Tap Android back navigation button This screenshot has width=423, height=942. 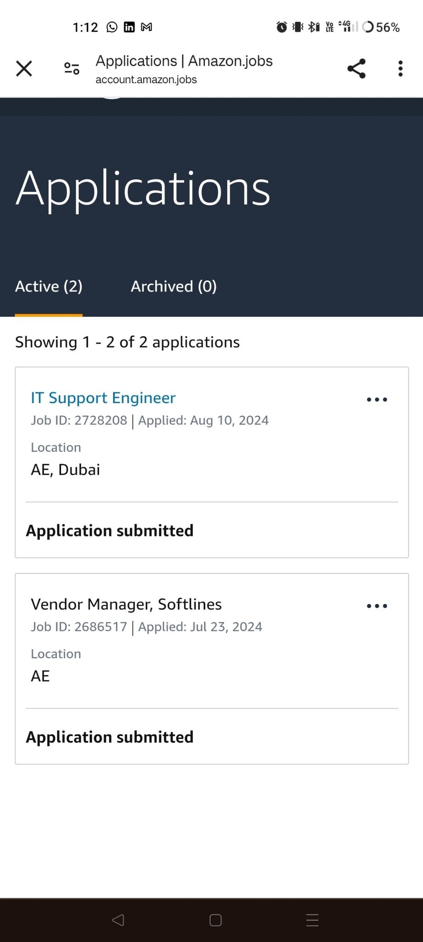pos(118,920)
